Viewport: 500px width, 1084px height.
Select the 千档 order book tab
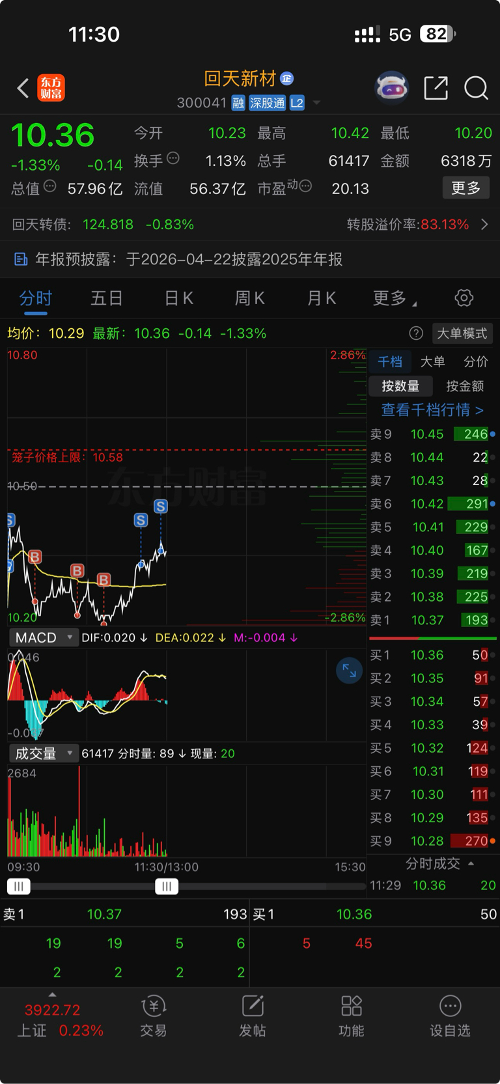coord(390,362)
